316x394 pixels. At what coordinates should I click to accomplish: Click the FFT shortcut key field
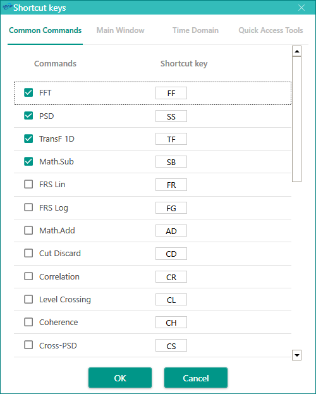coord(171,93)
